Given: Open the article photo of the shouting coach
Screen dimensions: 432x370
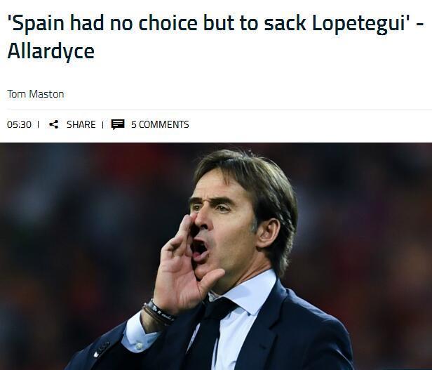Looking at the screenshot, I should (216, 256).
